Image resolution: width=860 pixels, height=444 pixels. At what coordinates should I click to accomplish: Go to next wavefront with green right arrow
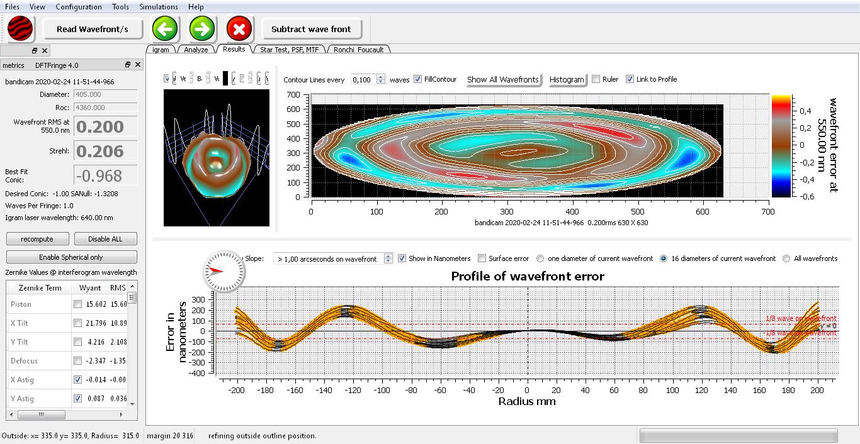tap(202, 29)
